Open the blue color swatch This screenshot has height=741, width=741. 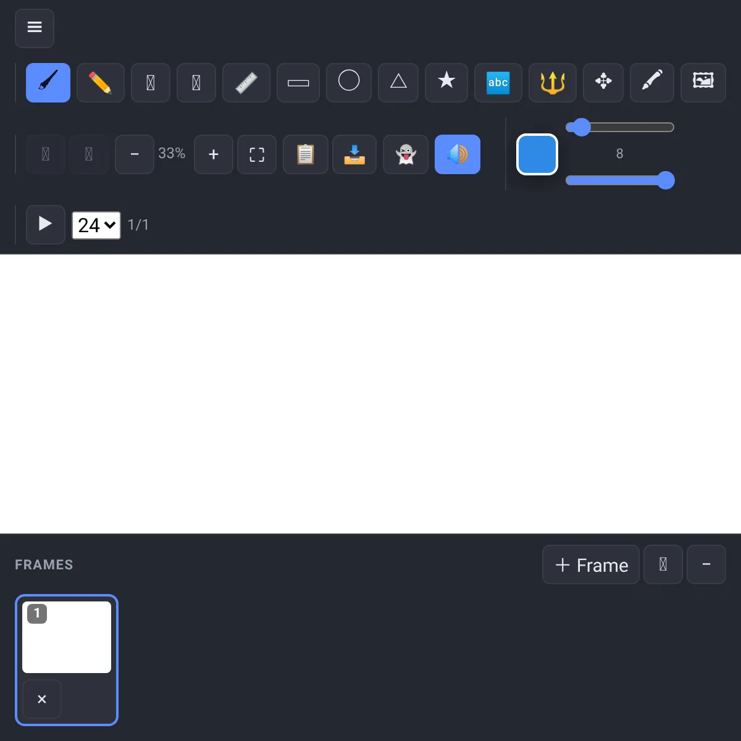pos(537,154)
